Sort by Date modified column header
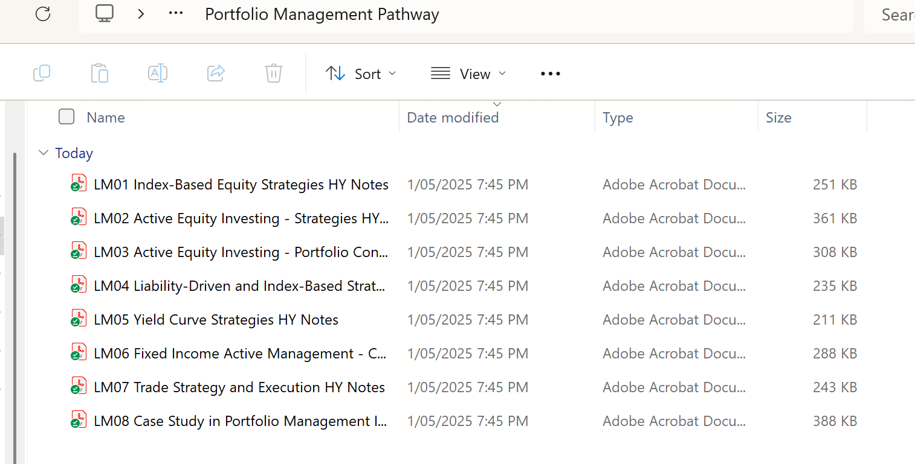The width and height of the screenshot is (915, 464). coord(453,118)
